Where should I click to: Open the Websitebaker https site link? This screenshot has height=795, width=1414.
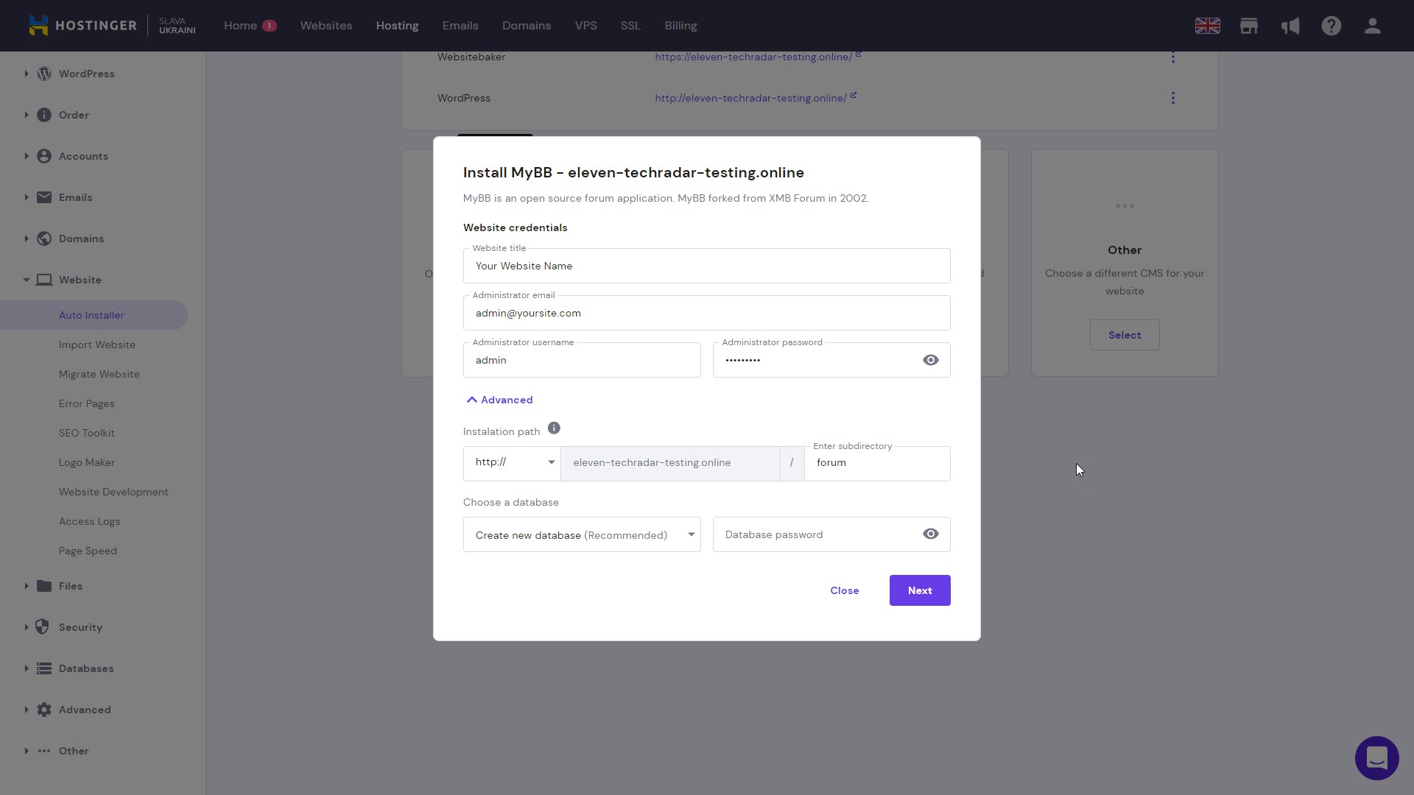tap(753, 57)
